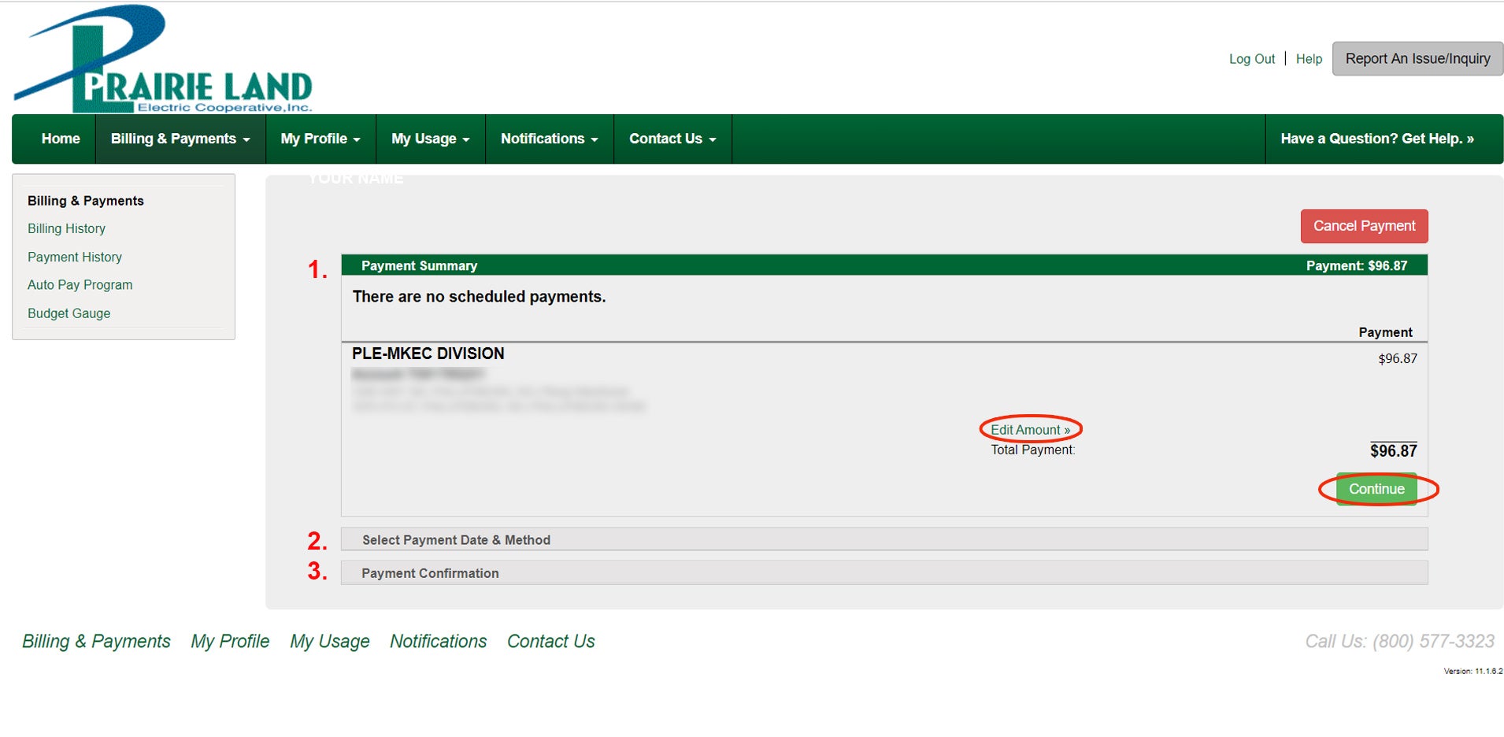Expand Select Payment Date & Method section

pos(884,539)
